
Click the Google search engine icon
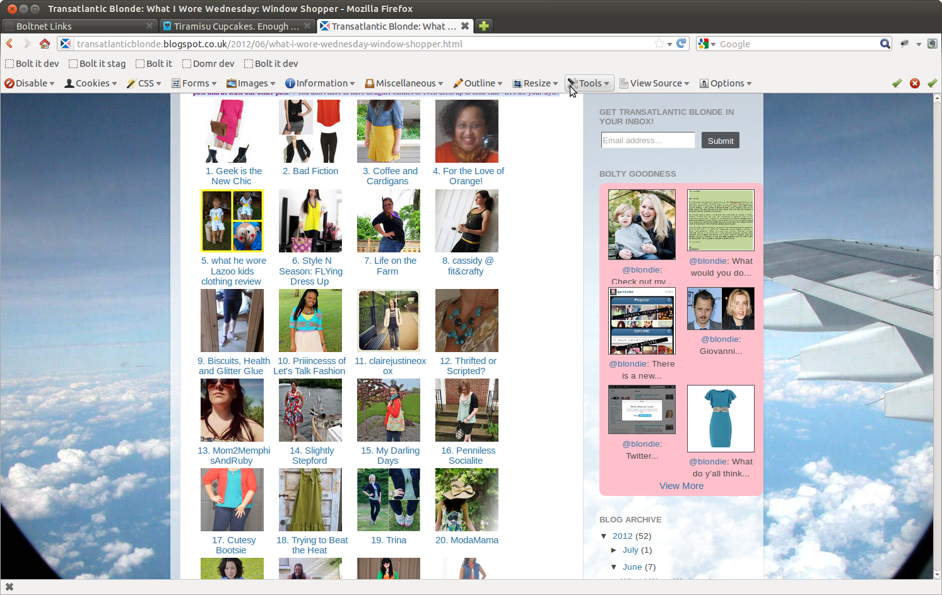coord(704,44)
